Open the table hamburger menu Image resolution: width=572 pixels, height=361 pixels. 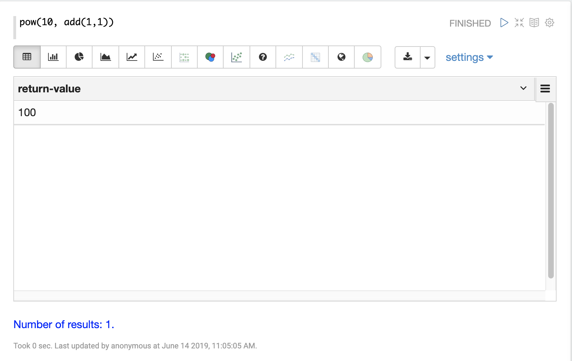(545, 89)
